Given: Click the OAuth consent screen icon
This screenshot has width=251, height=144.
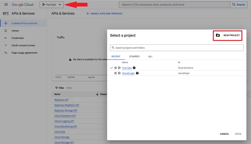Looking at the screenshot, I should point(6,45).
